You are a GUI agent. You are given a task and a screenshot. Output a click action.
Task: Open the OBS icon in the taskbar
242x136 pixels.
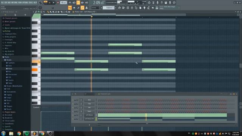tap(50, 133)
